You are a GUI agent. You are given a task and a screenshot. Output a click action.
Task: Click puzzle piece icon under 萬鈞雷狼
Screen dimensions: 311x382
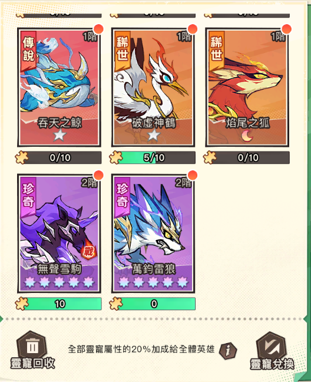pyautogui.click(x=115, y=304)
